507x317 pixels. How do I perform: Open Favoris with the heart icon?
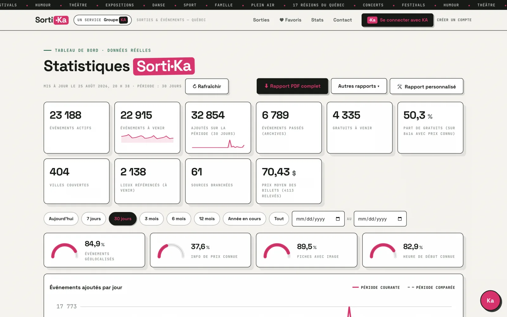pos(290,20)
